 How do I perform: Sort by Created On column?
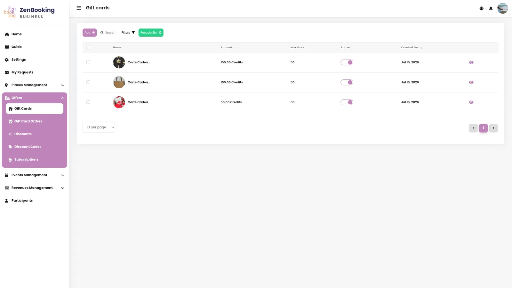click(x=412, y=47)
